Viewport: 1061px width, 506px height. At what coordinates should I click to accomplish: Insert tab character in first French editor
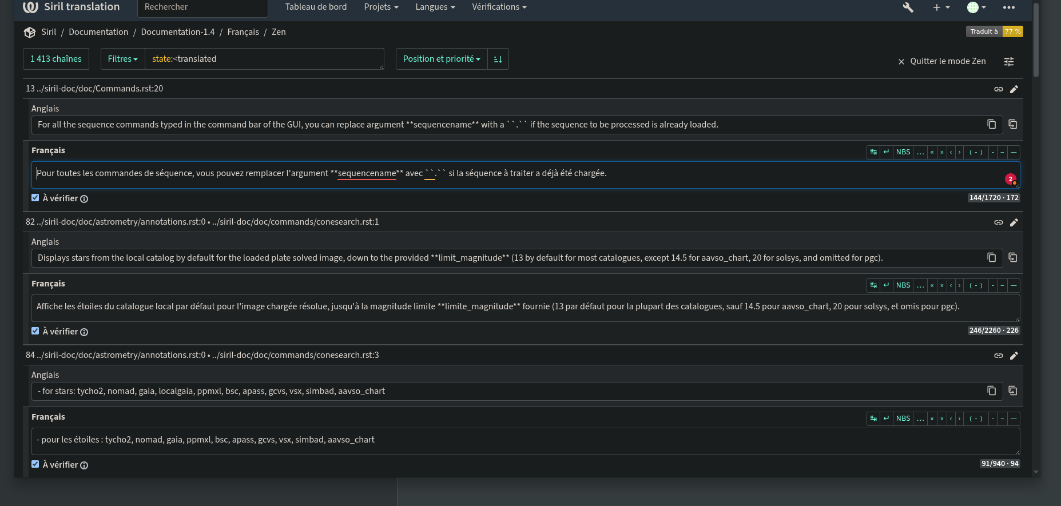873,152
